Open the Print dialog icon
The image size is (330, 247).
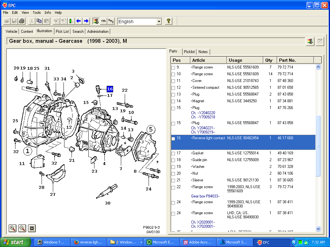tap(21, 21)
